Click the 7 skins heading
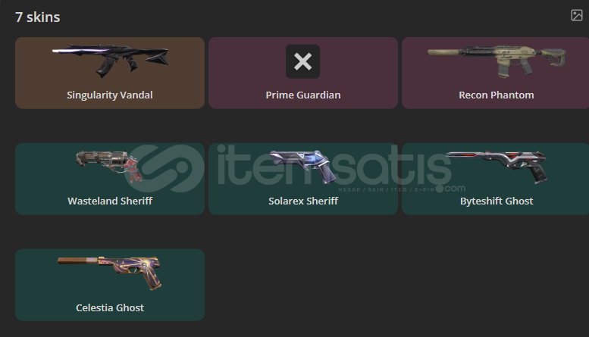This screenshot has height=337, width=589. click(x=38, y=17)
